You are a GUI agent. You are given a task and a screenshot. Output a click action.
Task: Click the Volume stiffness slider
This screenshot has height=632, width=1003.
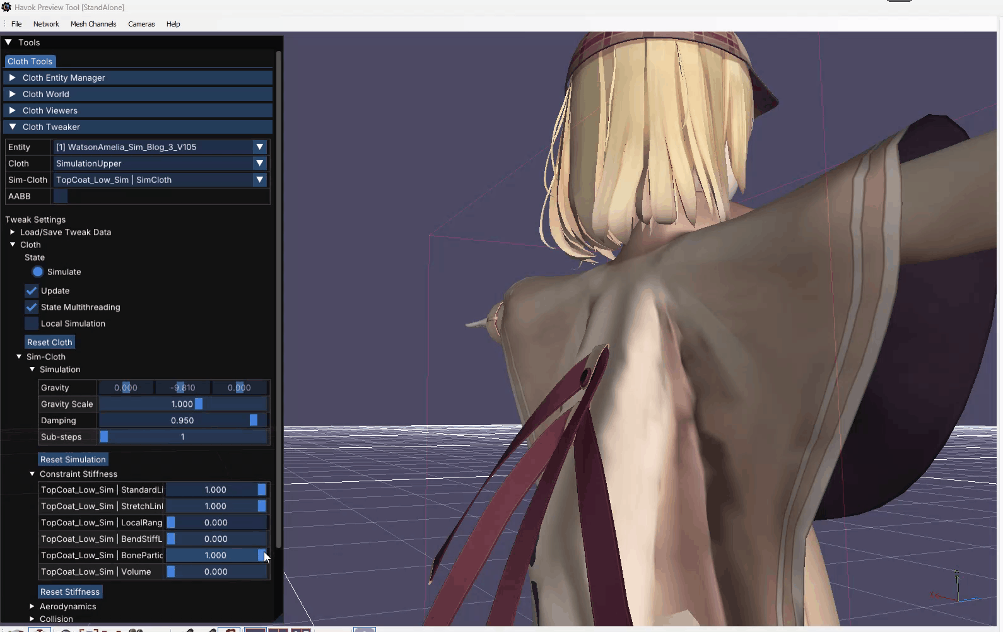pos(216,572)
